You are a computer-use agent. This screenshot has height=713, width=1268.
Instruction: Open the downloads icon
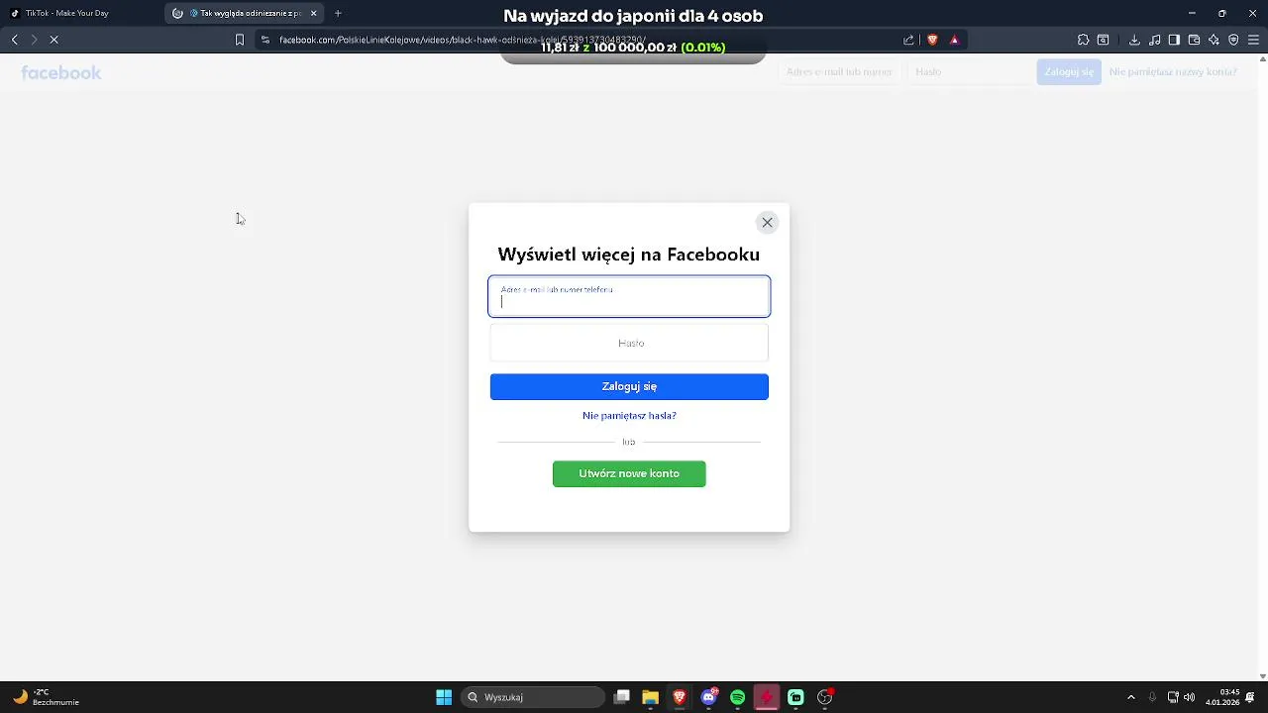tap(1134, 40)
